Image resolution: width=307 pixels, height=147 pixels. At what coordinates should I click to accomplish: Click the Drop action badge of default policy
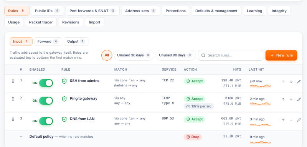tap(193, 137)
